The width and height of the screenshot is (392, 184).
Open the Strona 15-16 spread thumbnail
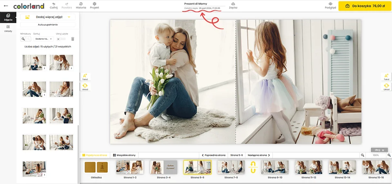coord(376,167)
